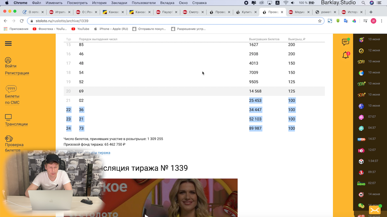Image resolution: width=387 pixels, height=217 pixels.
Task: Click the Трансляции TV screen icon
Action: click(x=8, y=117)
